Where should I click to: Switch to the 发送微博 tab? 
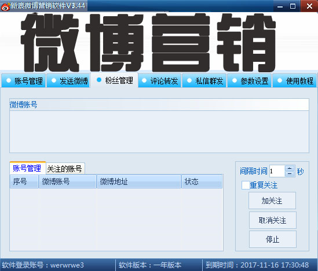click(x=68, y=81)
